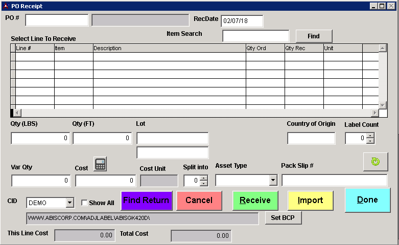
Task: Open the calculator icon beside Cost
Action: pos(101,165)
